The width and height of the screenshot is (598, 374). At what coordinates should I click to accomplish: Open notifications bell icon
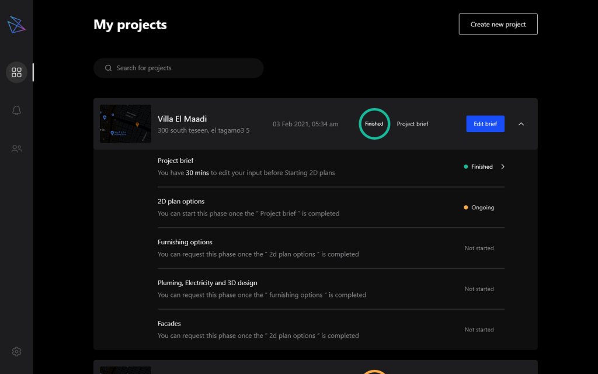pos(16,110)
